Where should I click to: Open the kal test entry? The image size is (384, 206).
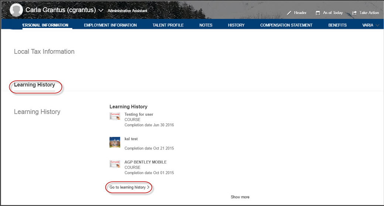coord(131,139)
